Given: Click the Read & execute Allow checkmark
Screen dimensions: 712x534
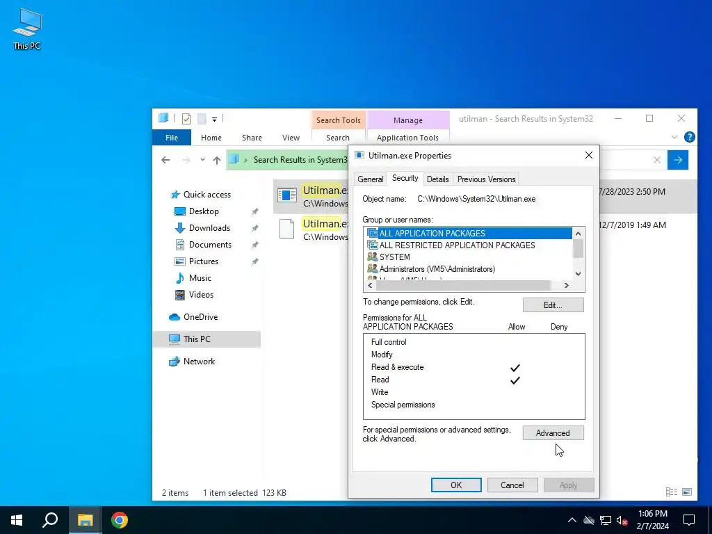Looking at the screenshot, I should [x=515, y=367].
